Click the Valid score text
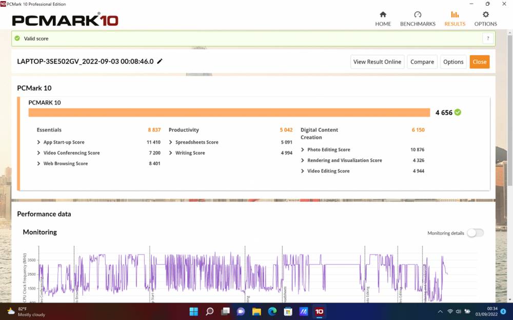The width and height of the screenshot is (513, 320). (36, 38)
